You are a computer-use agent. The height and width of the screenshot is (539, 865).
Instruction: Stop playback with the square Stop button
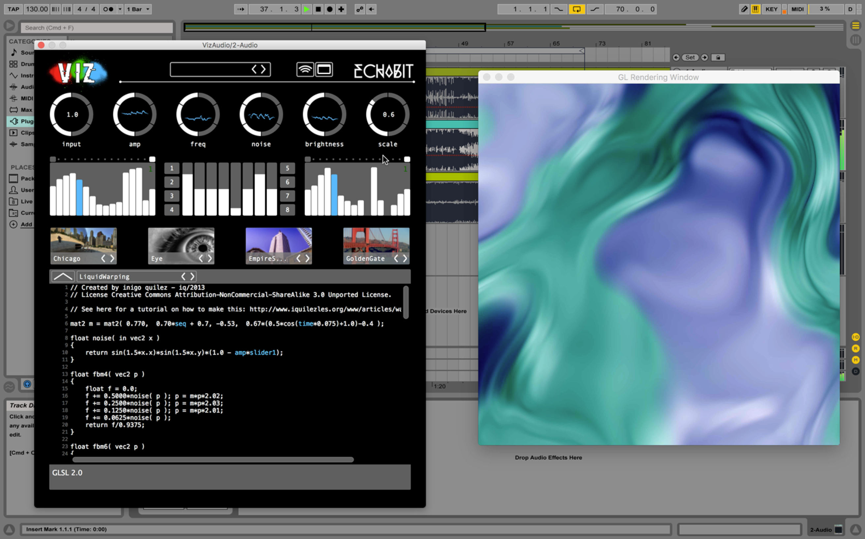click(x=318, y=9)
